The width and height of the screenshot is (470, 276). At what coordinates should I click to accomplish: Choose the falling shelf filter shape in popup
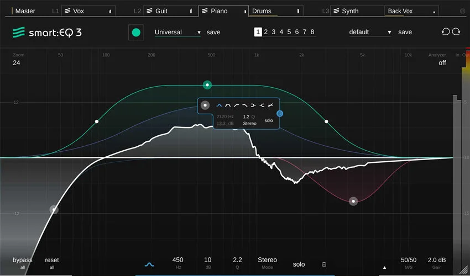click(x=244, y=105)
